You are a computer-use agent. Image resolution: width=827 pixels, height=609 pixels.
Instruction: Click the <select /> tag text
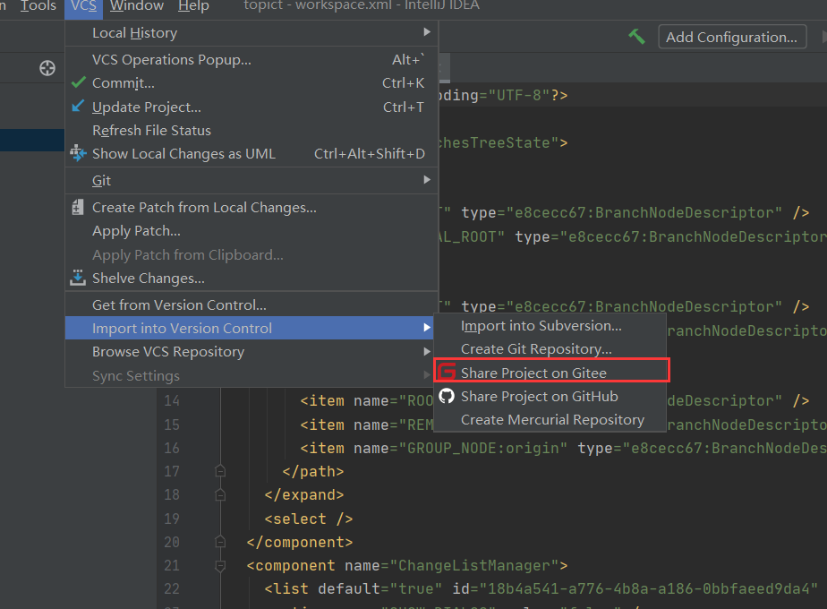click(x=309, y=519)
